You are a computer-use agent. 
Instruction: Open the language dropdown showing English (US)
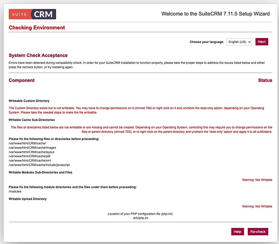tap(239, 42)
